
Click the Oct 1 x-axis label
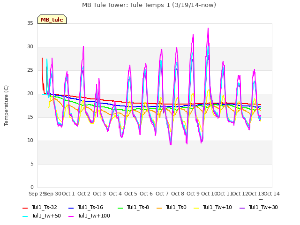click(68, 194)
